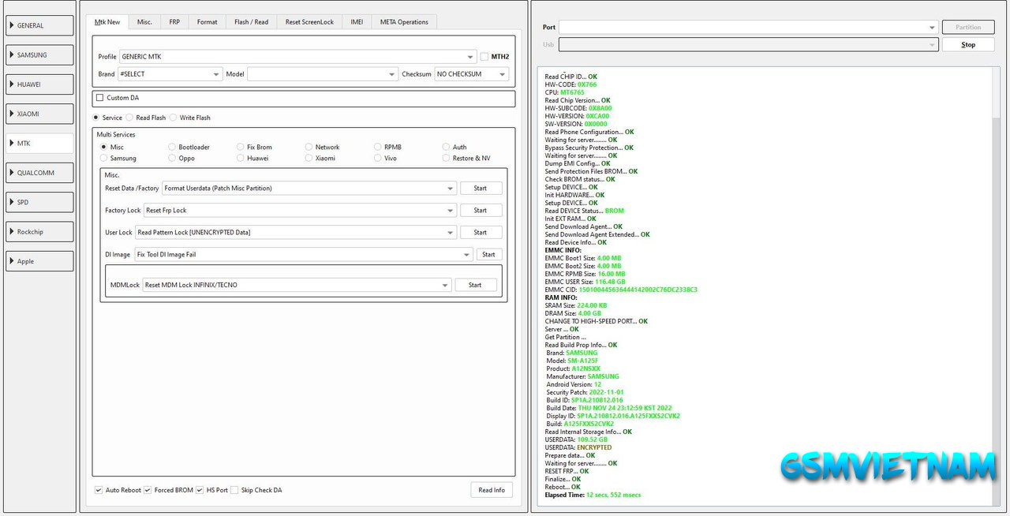Switch to the Reset ScreenLock tab
1010x516 pixels.
310,22
